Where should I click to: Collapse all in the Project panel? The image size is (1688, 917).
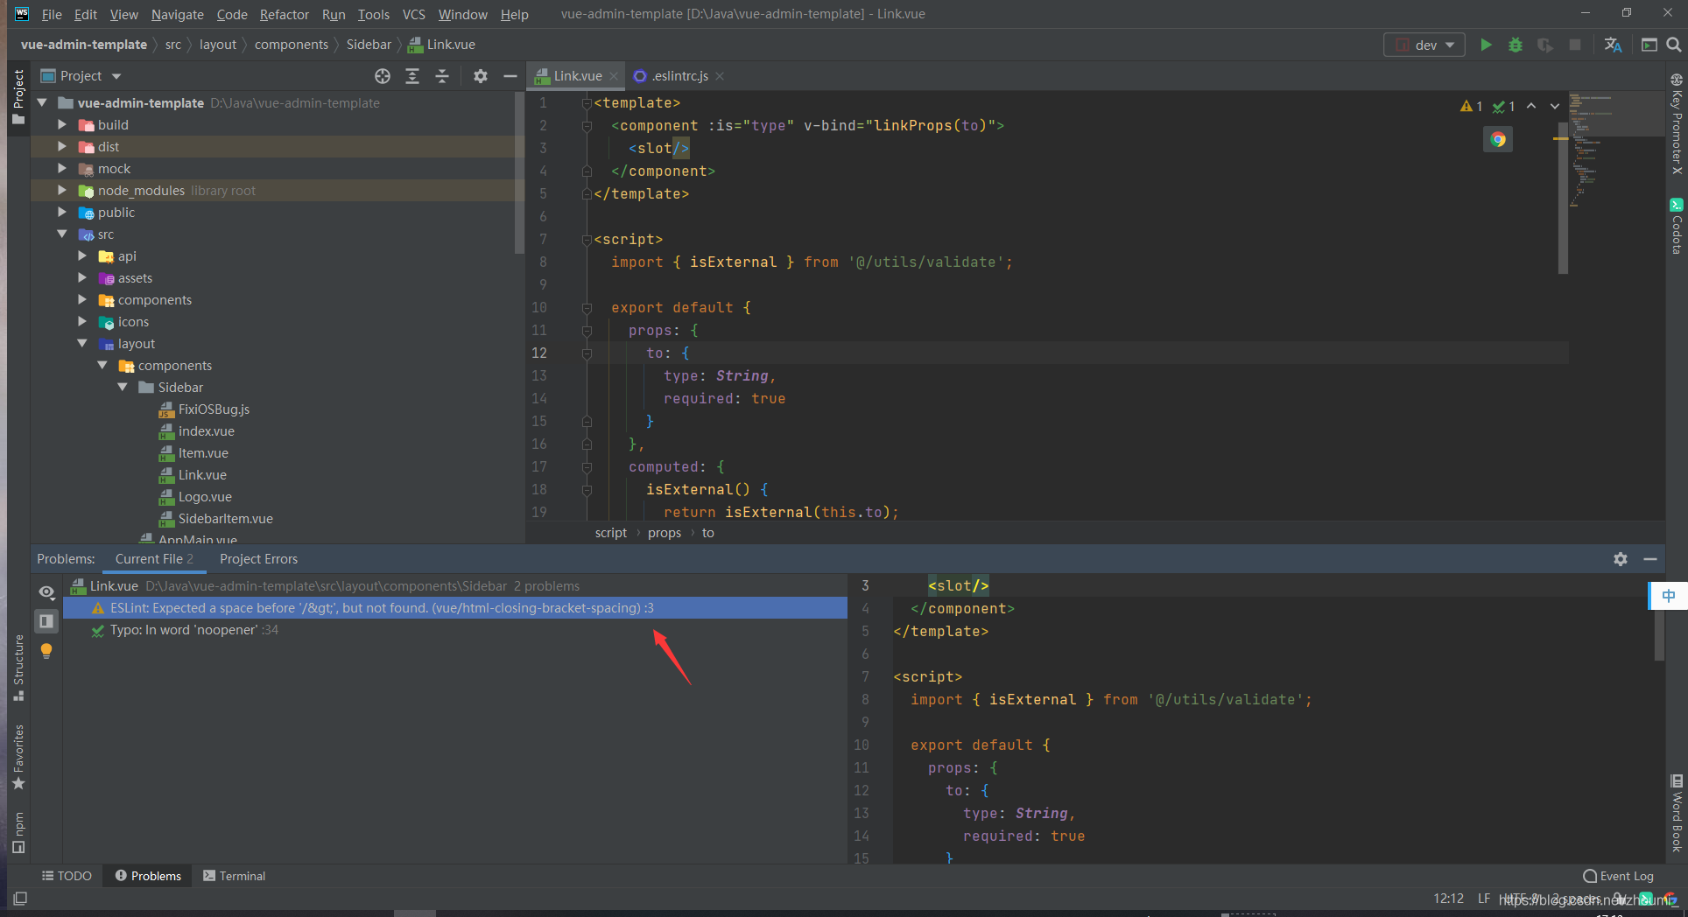(442, 76)
